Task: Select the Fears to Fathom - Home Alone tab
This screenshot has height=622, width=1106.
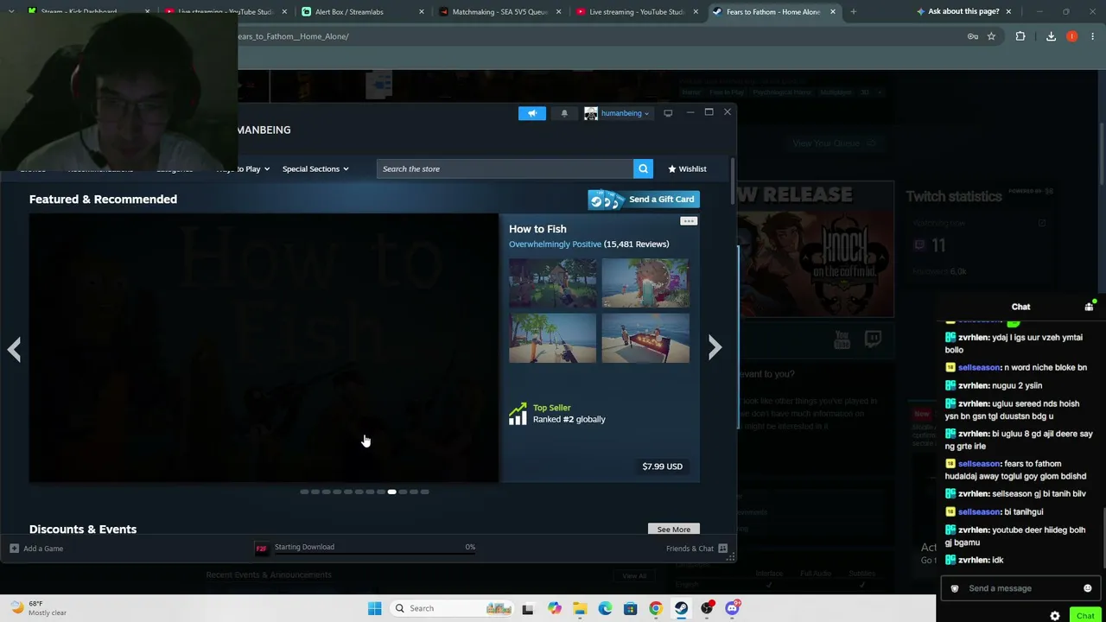Action: (773, 12)
